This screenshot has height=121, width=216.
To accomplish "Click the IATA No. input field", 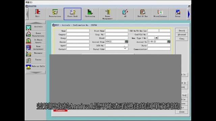I will [116, 45].
